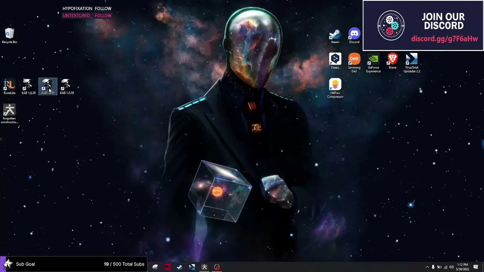Select the Steam desktop icon

335,36
